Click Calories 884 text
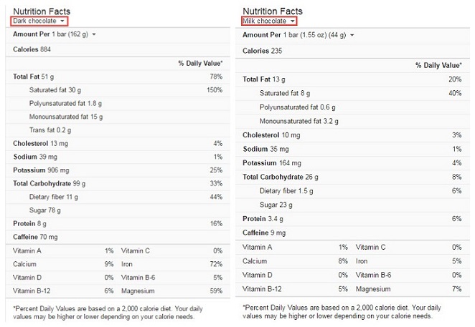This screenshot has width=475, height=327. click(x=33, y=49)
